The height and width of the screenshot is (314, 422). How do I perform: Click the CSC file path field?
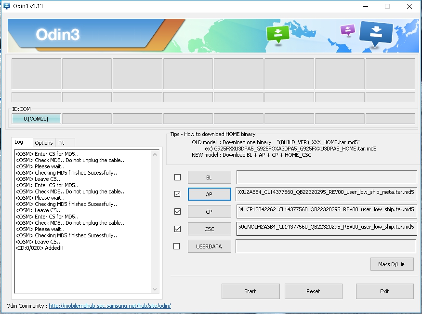point(327,229)
